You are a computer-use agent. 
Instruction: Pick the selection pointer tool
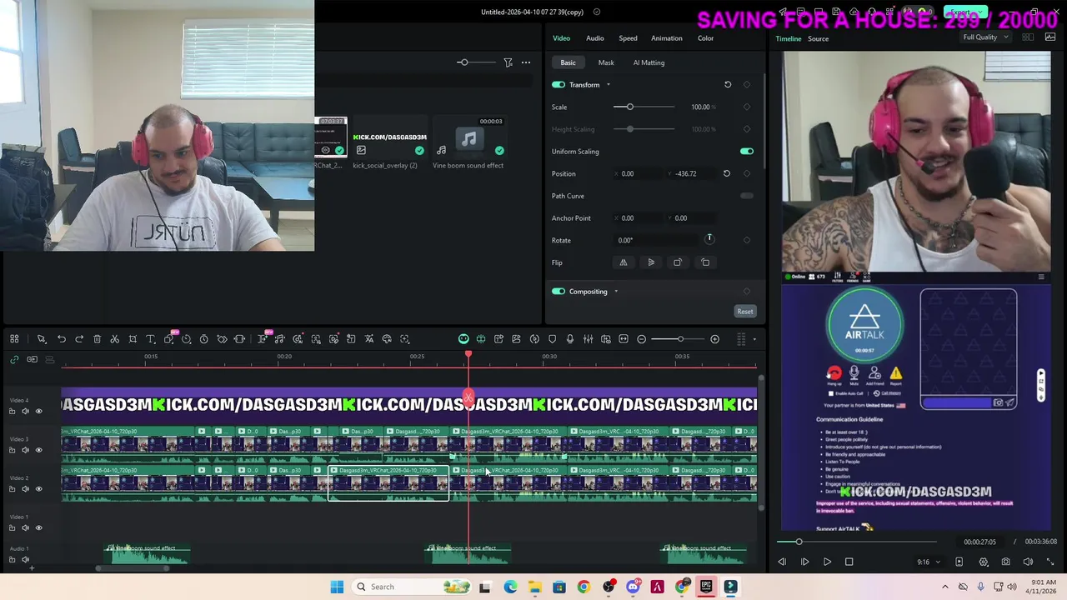click(41, 339)
